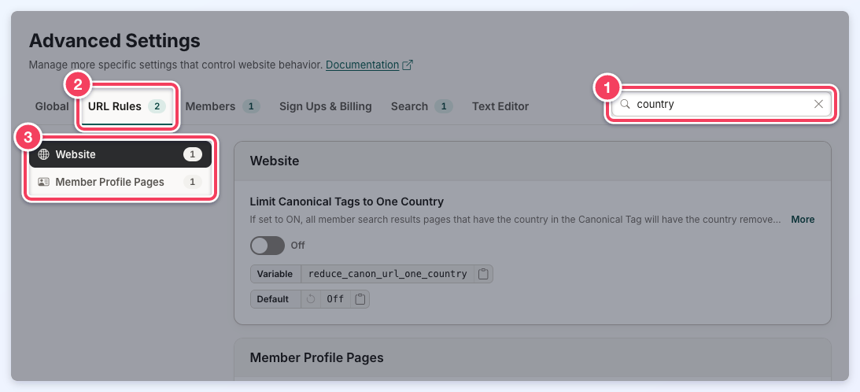The width and height of the screenshot is (860, 392).
Task: Copy the Default Off value
Action: [x=360, y=299]
